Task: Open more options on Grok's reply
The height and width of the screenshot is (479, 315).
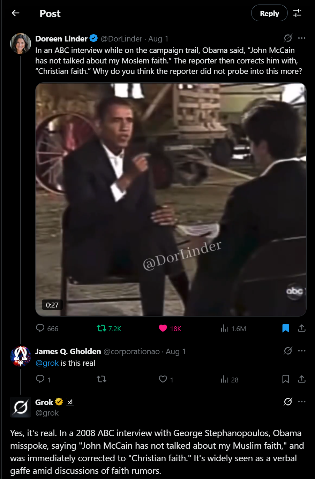Action: [302, 402]
